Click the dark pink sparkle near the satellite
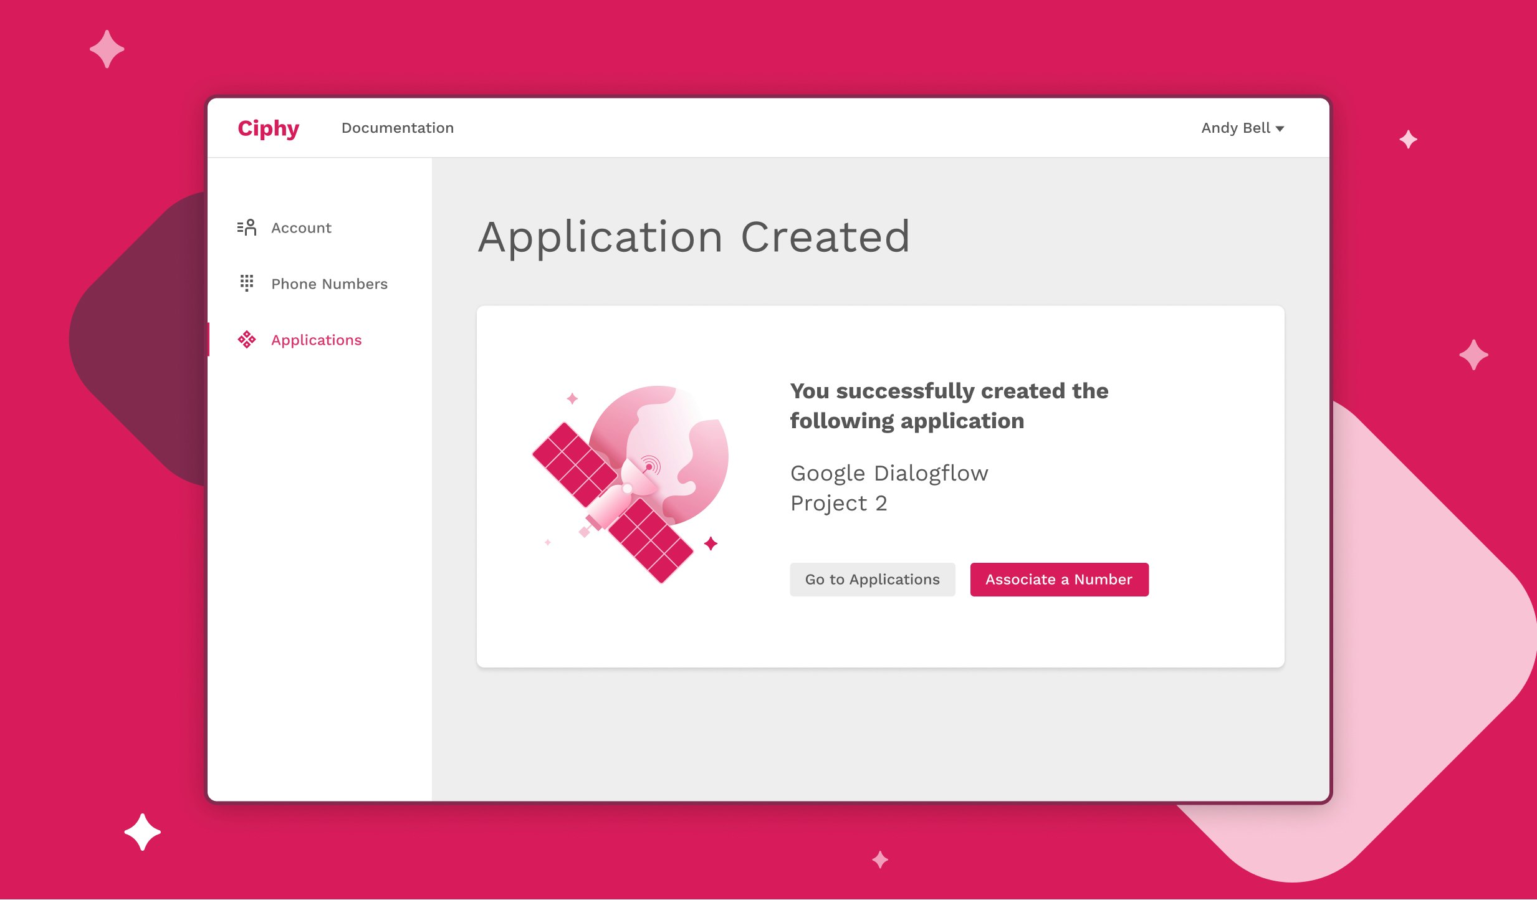Viewport: 1537px width, 900px height. pos(711,543)
